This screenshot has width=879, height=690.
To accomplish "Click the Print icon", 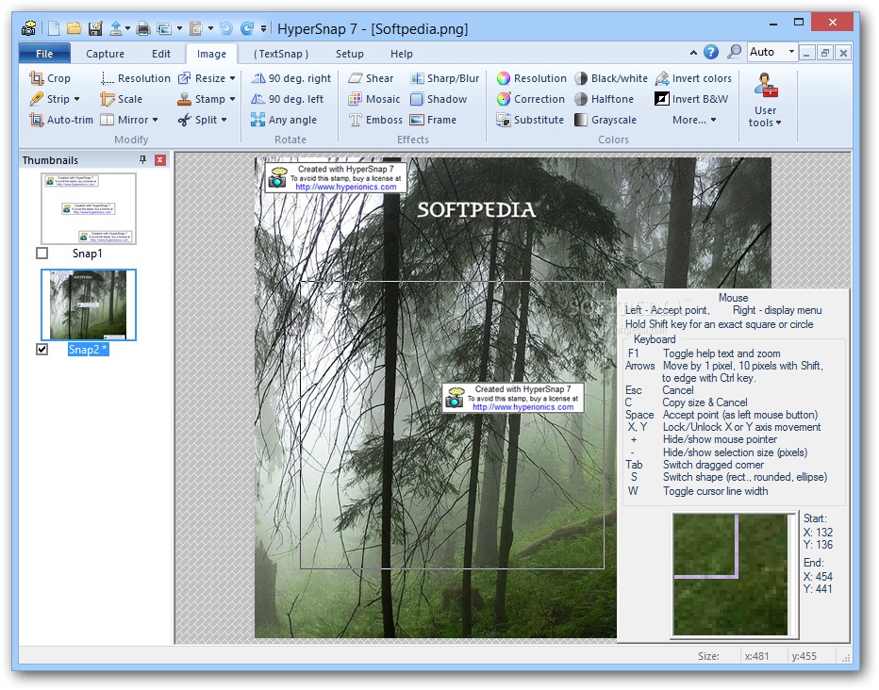I will click(x=143, y=28).
